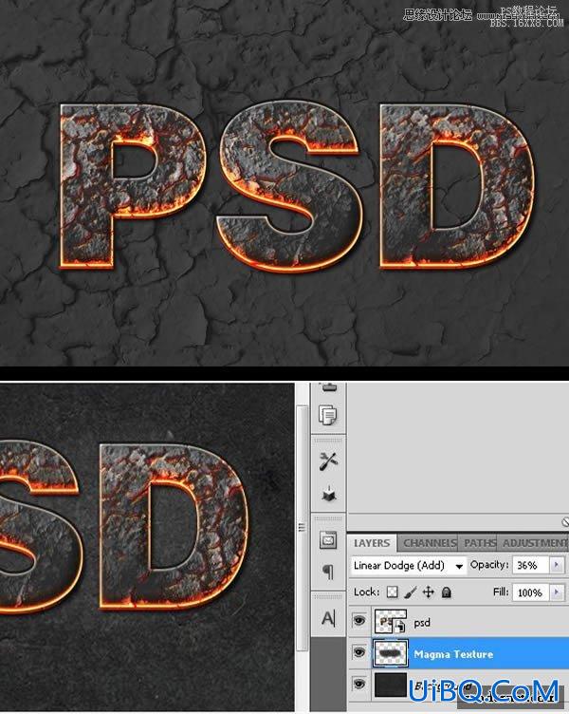Open the Character panel icon
The height and width of the screenshot is (714, 569).
(x=328, y=618)
